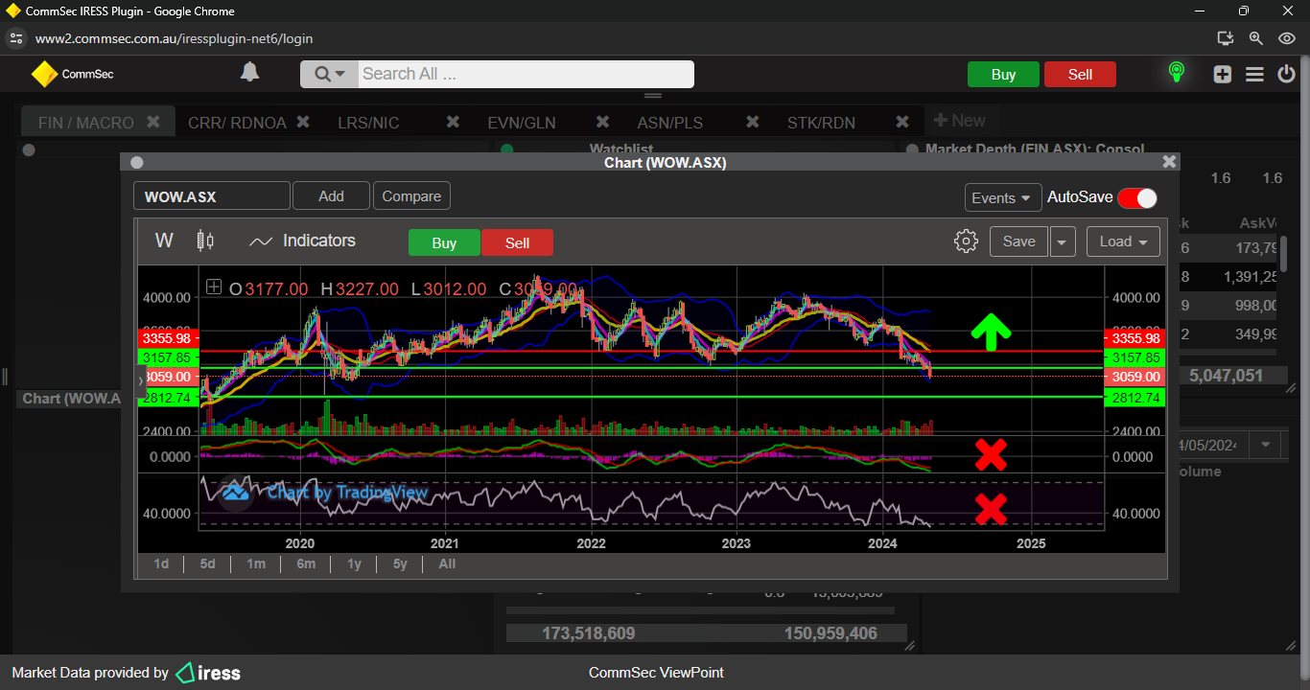The width and height of the screenshot is (1310, 690).
Task: Set chart range to 1y
Action: (354, 563)
